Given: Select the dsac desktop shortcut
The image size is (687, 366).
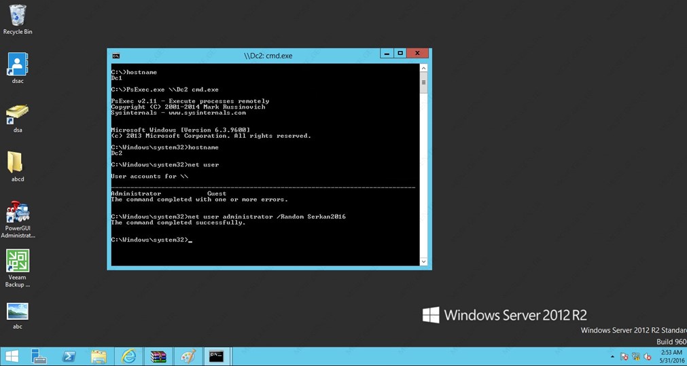Looking at the screenshot, I should click(x=18, y=68).
